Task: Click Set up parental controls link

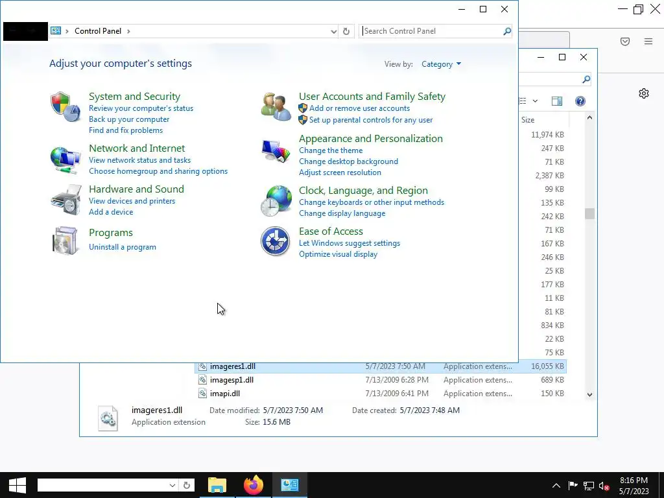Action: tap(370, 120)
